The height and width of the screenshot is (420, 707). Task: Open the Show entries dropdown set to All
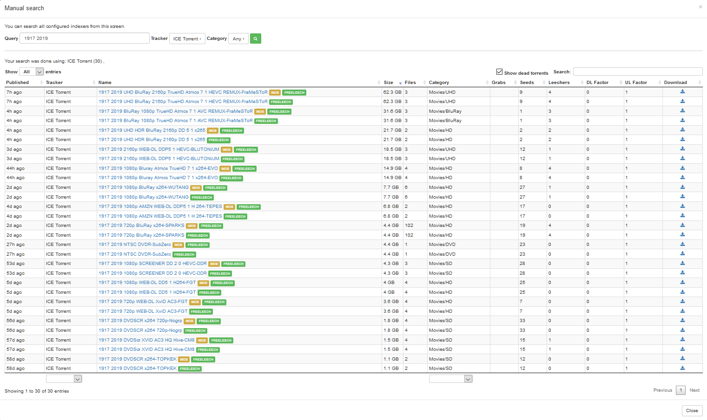[x=31, y=71]
